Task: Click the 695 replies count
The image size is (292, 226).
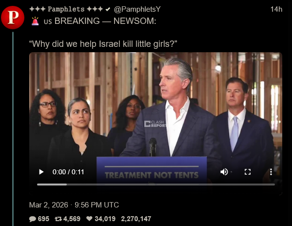Action: [43, 219]
